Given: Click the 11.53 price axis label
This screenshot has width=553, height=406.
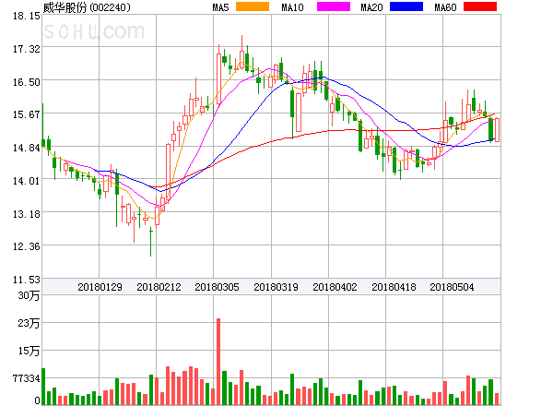Looking at the screenshot, I should pyautogui.click(x=27, y=280).
